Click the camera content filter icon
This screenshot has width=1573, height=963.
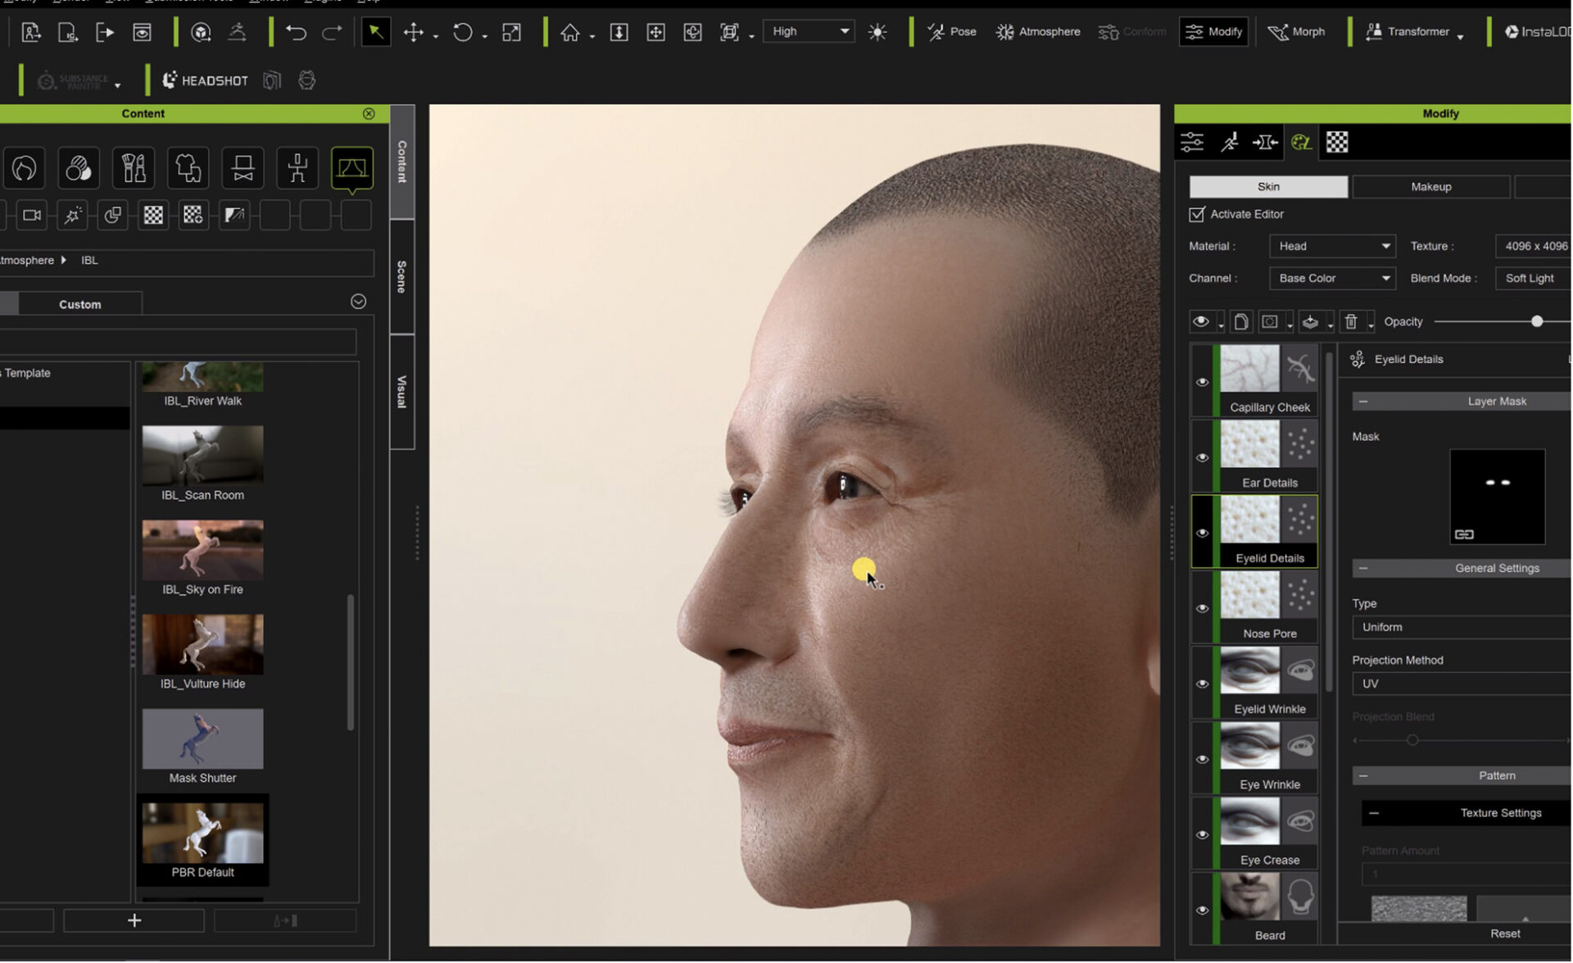pyautogui.click(x=32, y=215)
